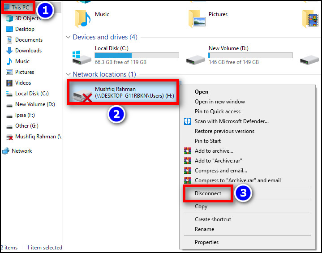This screenshot has width=322, height=253.
Task: Click the Pictures folder icon in Folders
Action: click(197, 18)
